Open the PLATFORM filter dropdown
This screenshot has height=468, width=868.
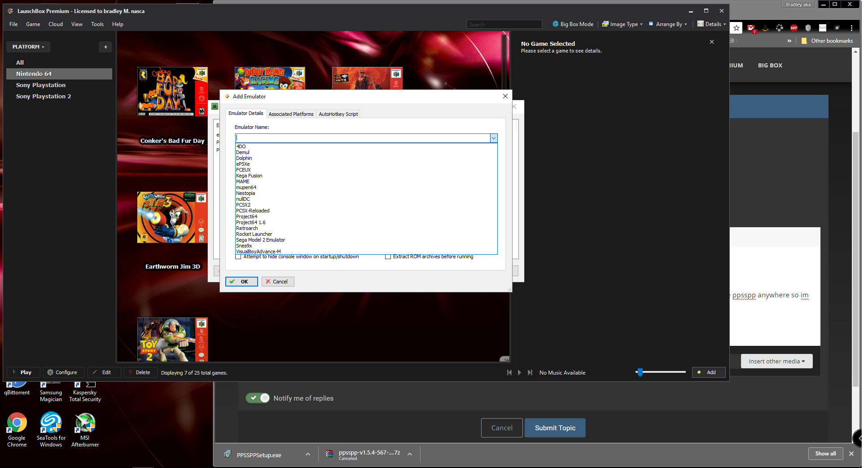pyautogui.click(x=28, y=47)
